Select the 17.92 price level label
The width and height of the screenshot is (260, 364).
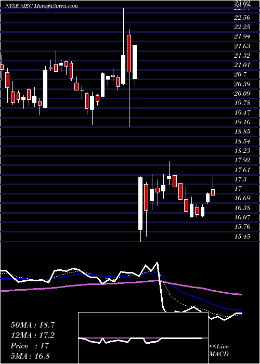[x=242, y=160]
